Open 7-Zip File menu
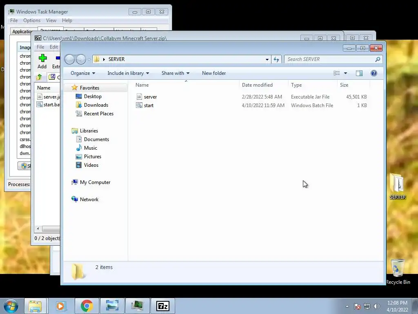The image size is (418, 314). [x=40, y=47]
